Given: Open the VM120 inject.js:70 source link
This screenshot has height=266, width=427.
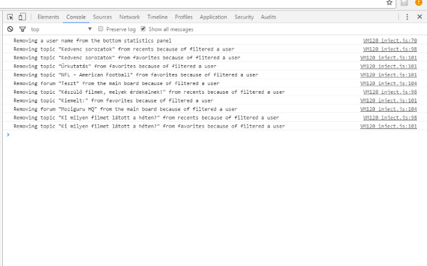Looking at the screenshot, I should coord(390,41).
